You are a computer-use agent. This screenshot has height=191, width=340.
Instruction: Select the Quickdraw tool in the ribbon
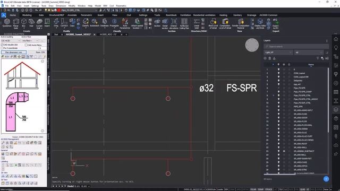click(7, 22)
